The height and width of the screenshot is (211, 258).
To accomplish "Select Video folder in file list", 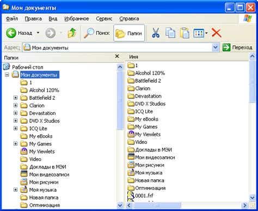I will click(x=137, y=142).
